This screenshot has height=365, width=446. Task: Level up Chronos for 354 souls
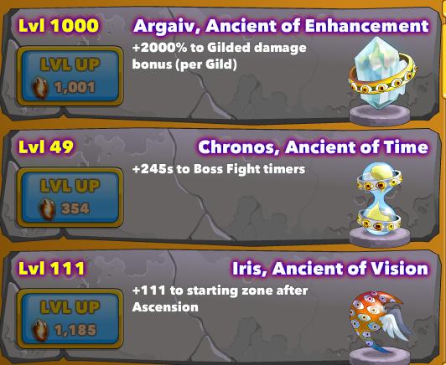(70, 198)
